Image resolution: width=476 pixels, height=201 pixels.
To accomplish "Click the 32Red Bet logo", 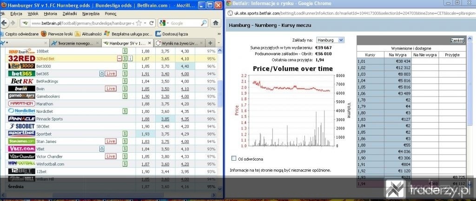I will (x=21, y=58).
